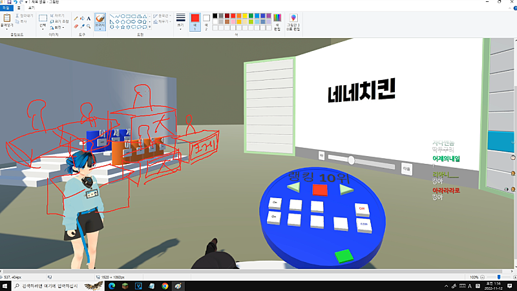Open the Select dropdown arrow
This screenshot has height=291, width=517.
click(43, 29)
